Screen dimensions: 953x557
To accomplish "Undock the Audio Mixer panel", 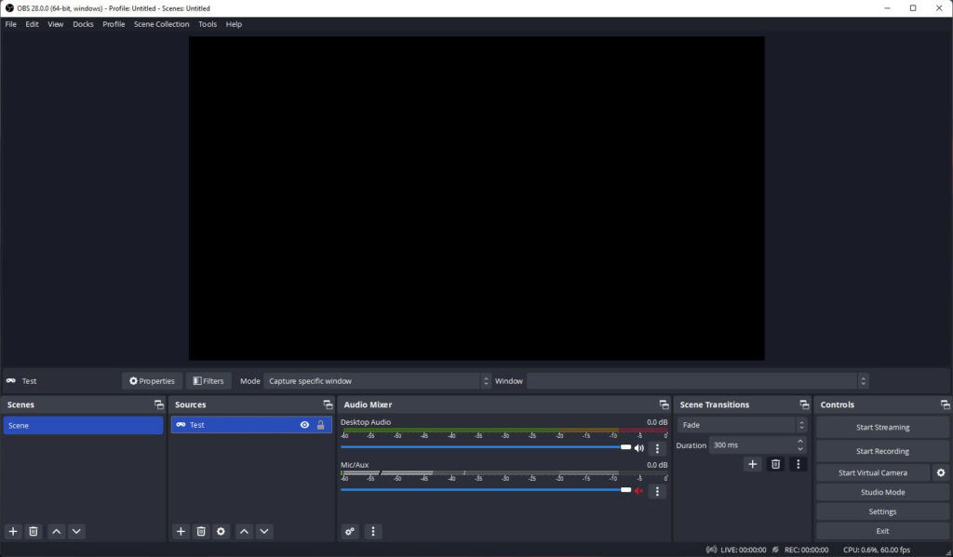I will tap(664, 404).
